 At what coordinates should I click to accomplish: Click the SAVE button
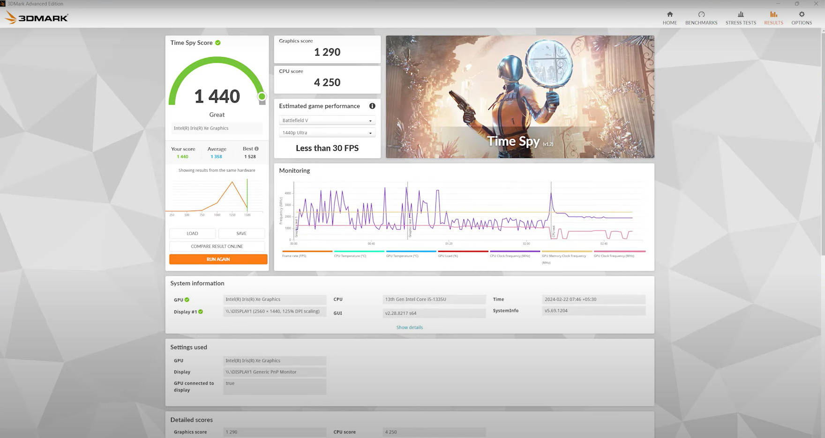coord(241,234)
